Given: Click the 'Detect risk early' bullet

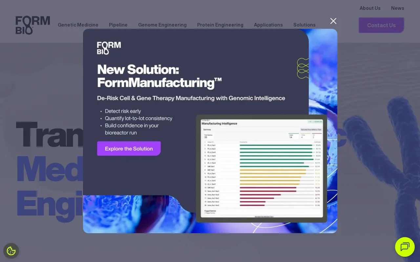Looking at the screenshot, I should (x=123, y=111).
